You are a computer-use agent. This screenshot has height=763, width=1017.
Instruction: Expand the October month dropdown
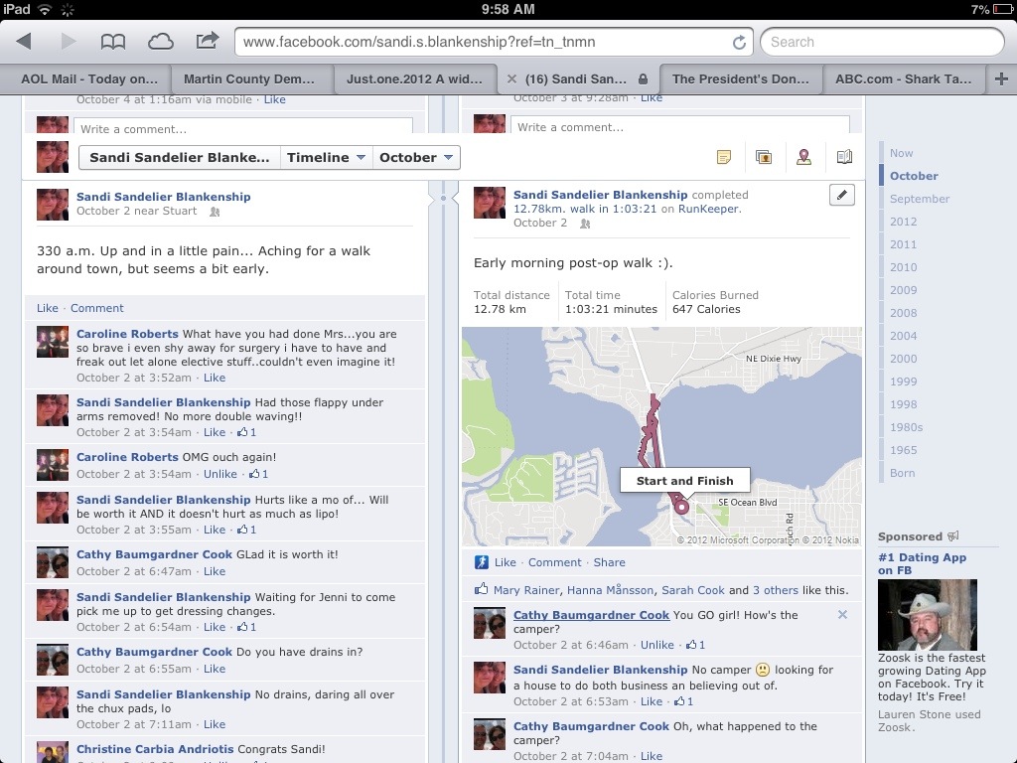click(416, 157)
